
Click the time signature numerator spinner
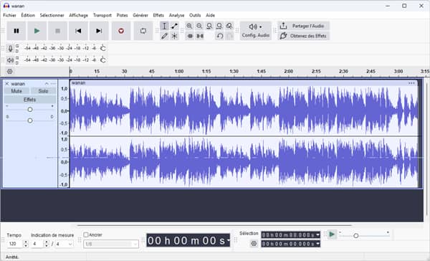47,244
